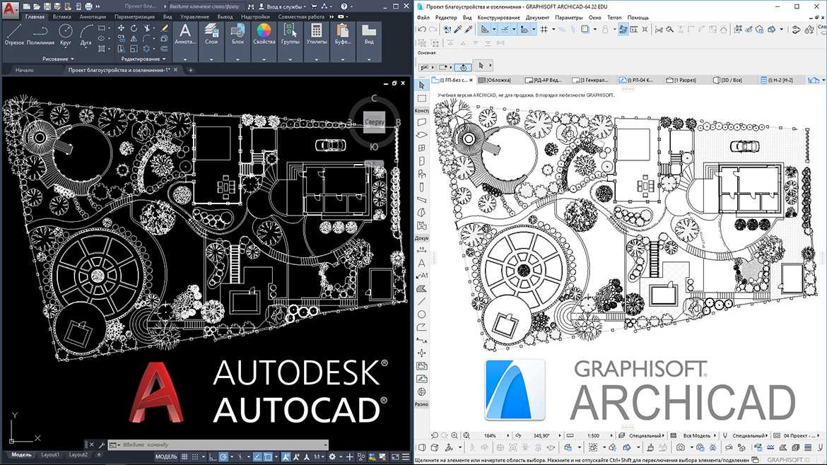The image size is (827, 465).
Task: Open the Управление ribbon tab
Action: coord(194,17)
